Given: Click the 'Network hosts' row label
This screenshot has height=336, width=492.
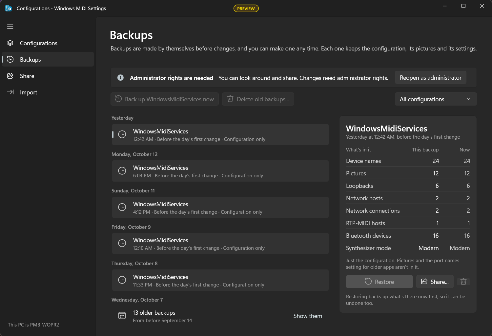Looking at the screenshot, I should (364, 198).
